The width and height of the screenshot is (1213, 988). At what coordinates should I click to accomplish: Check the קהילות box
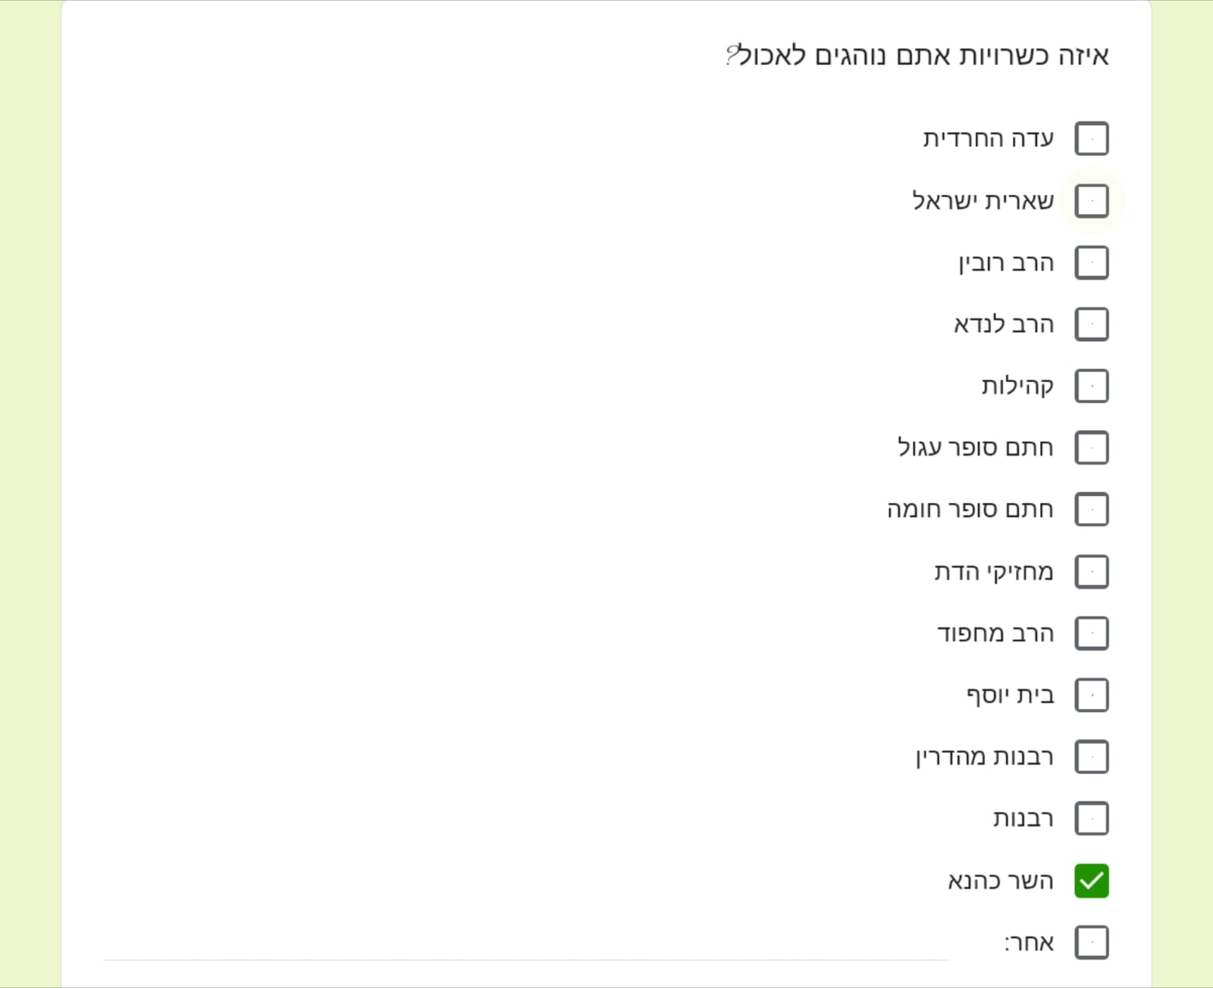click(x=1091, y=386)
